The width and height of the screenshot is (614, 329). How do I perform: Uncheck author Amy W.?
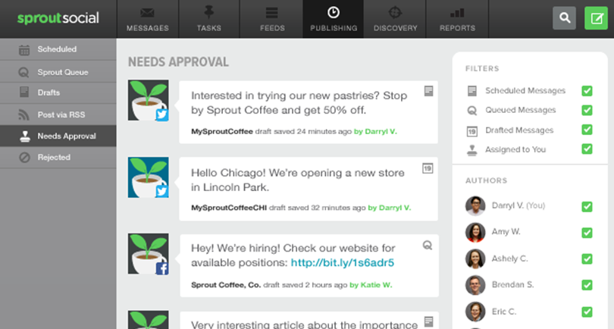pyautogui.click(x=587, y=233)
